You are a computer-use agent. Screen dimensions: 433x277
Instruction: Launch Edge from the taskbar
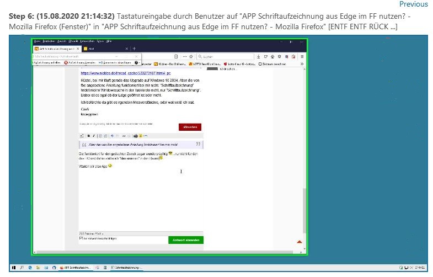30,268
